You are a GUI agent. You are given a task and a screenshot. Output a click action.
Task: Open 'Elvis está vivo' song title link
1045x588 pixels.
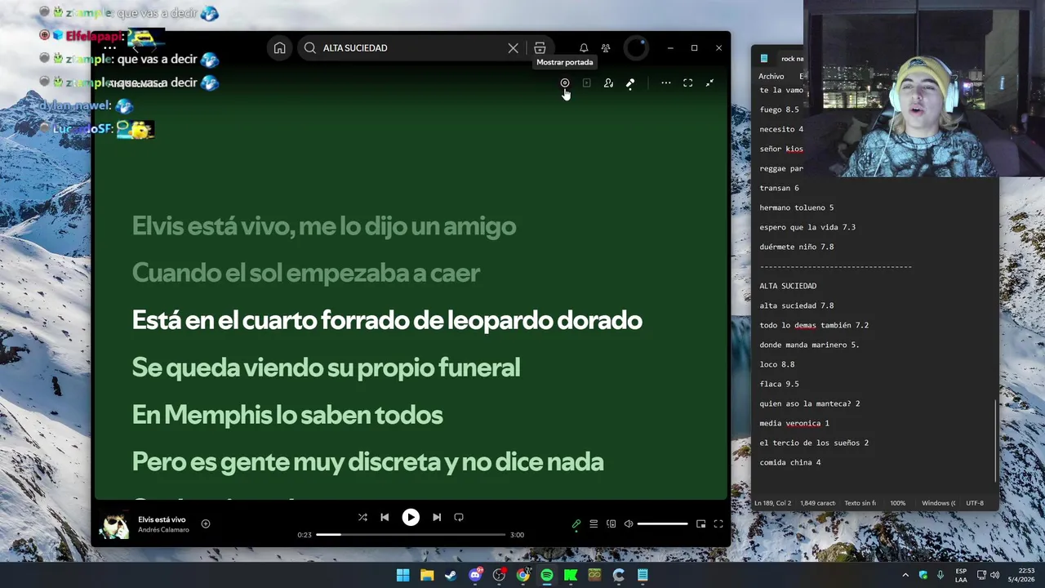[x=162, y=519]
